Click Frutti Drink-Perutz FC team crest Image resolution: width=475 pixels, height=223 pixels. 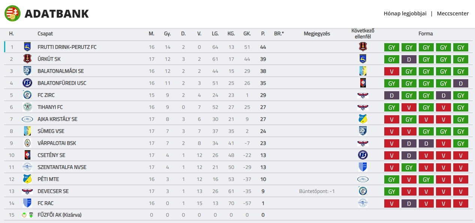[x=27, y=47]
